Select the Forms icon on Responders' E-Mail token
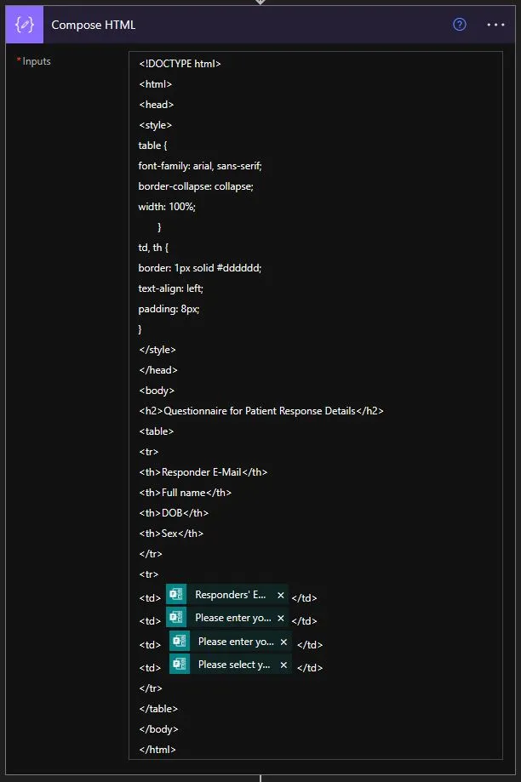The image size is (521, 782). coord(176,595)
